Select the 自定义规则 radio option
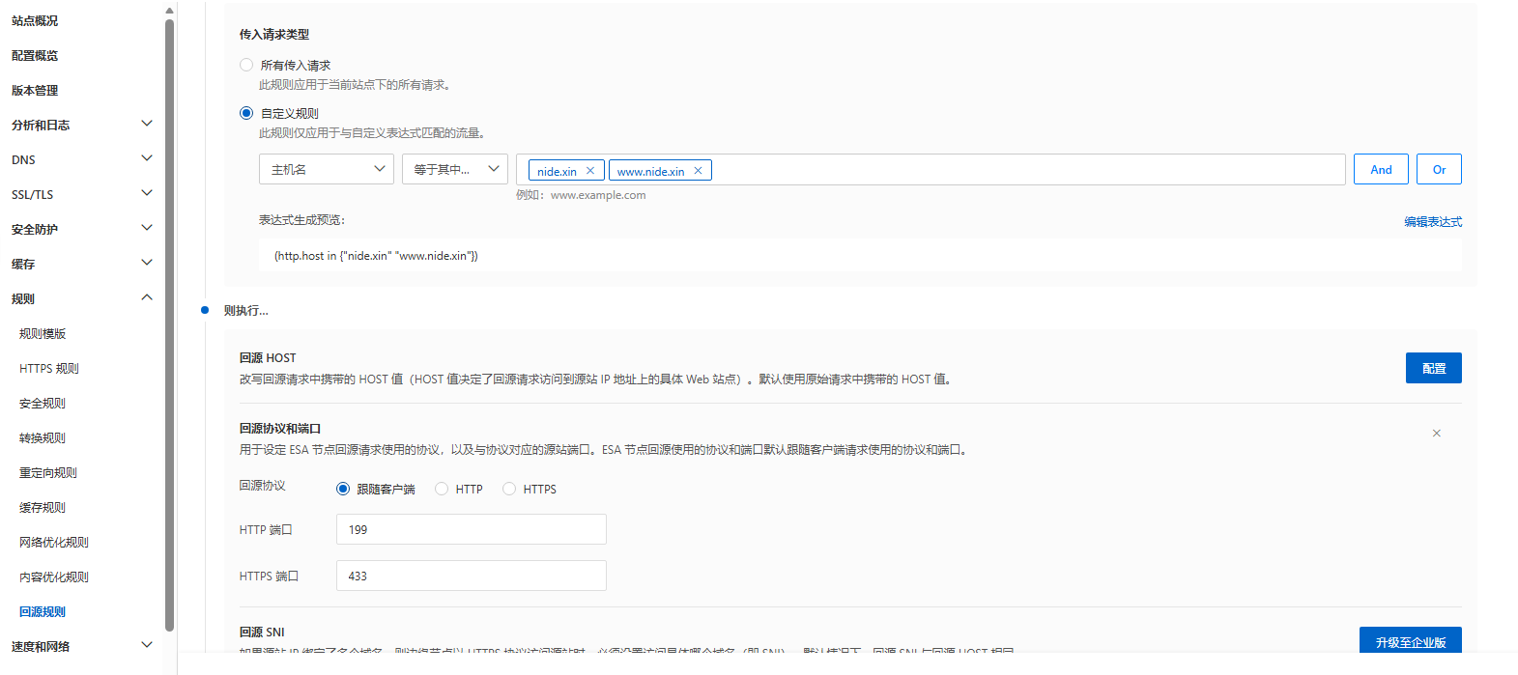 coord(246,113)
